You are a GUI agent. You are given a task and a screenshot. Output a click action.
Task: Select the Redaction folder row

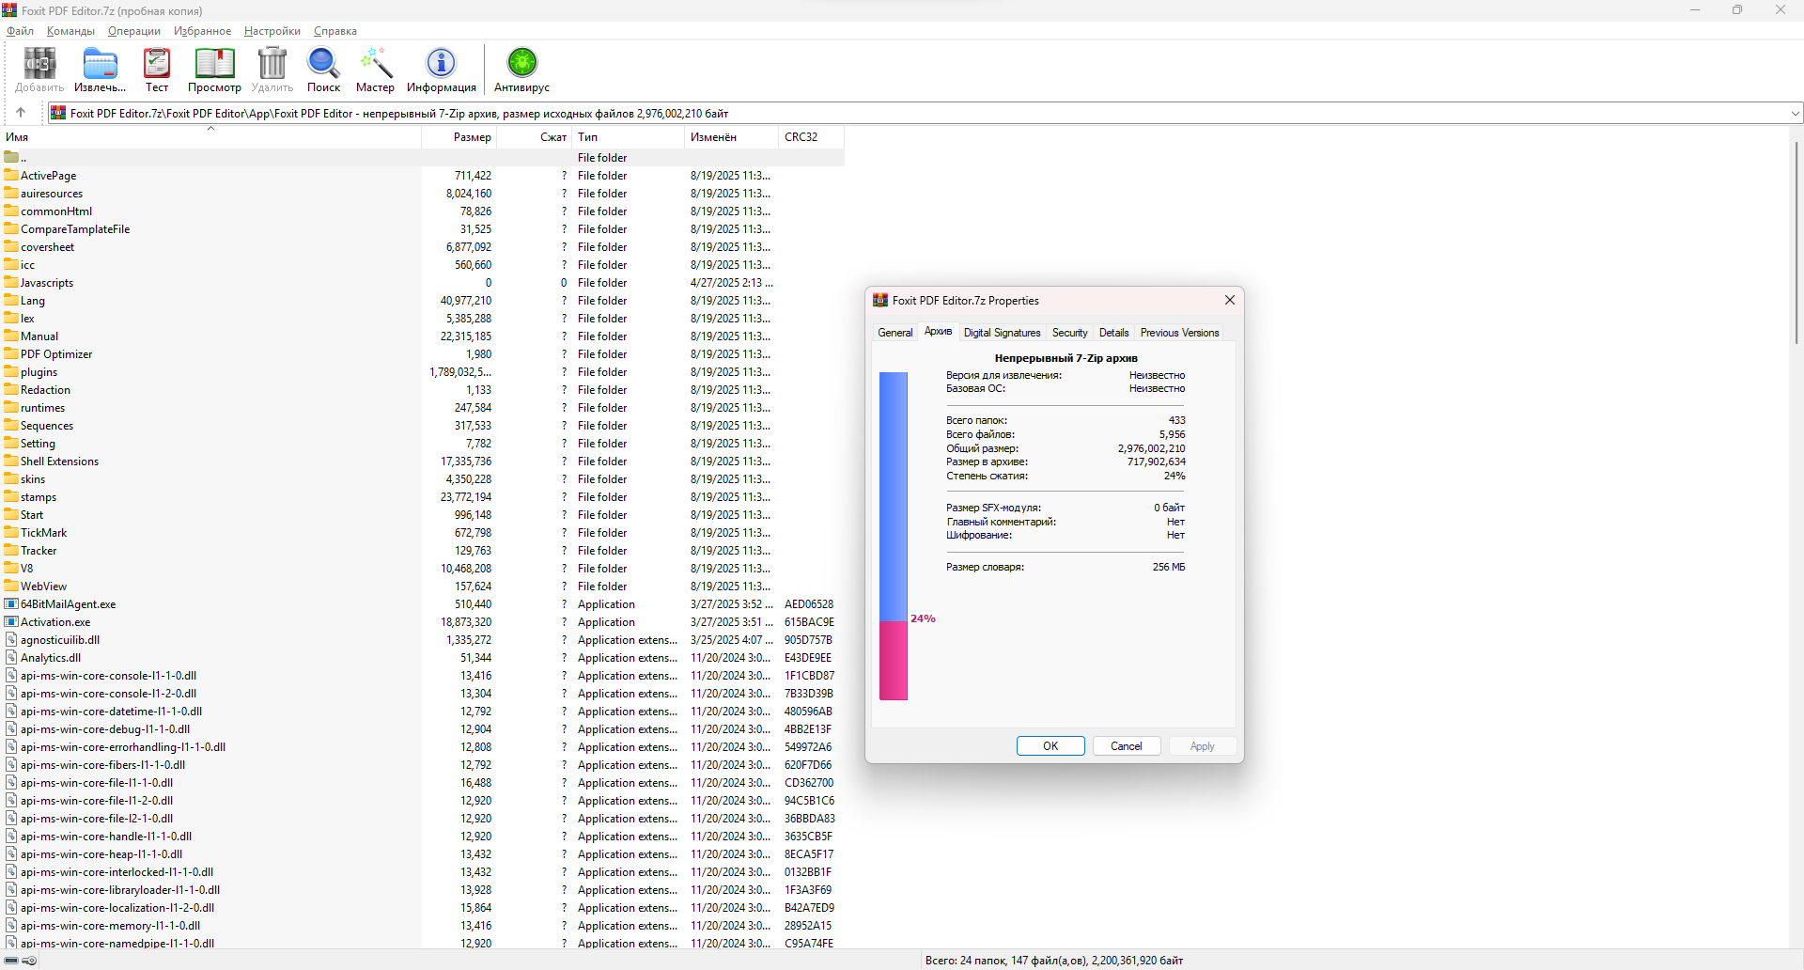(422, 389)
